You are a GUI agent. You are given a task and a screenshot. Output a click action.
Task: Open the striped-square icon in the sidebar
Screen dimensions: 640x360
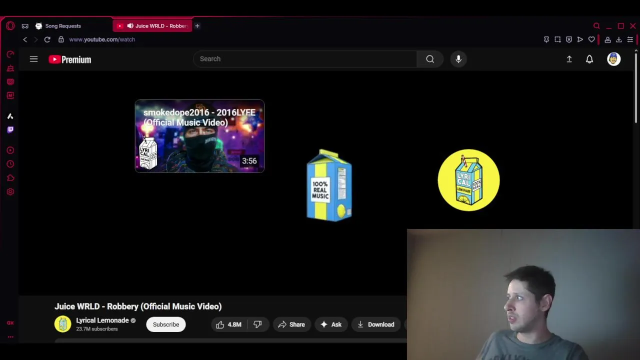pyautogui.click(x=10, y=81)
